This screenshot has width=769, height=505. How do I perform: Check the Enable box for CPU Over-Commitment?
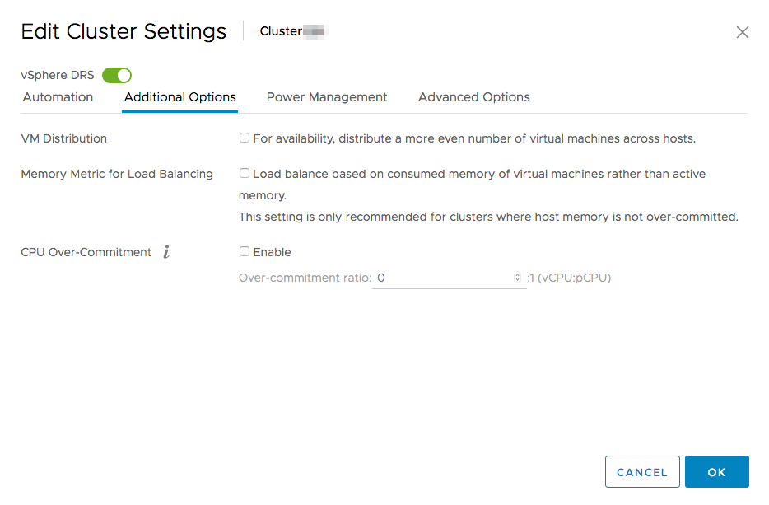tap(244, 251)
